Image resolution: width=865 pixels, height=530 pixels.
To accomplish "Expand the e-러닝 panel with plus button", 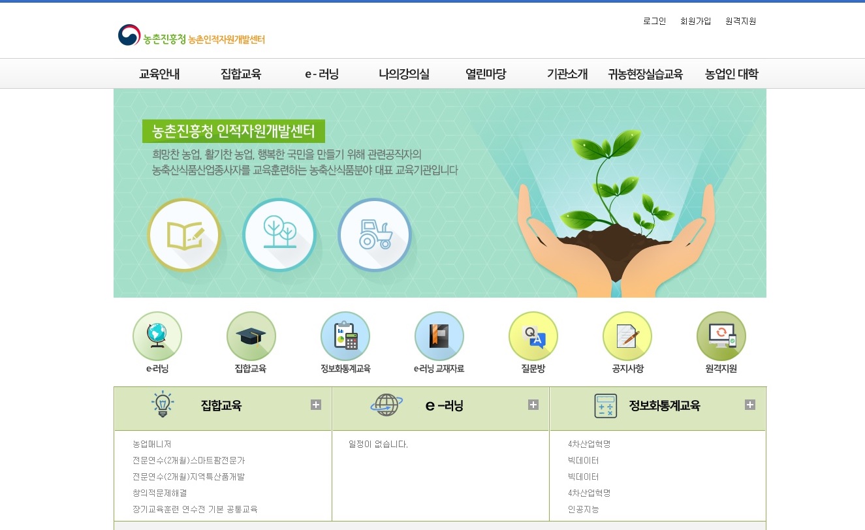I will coord(533,405).
